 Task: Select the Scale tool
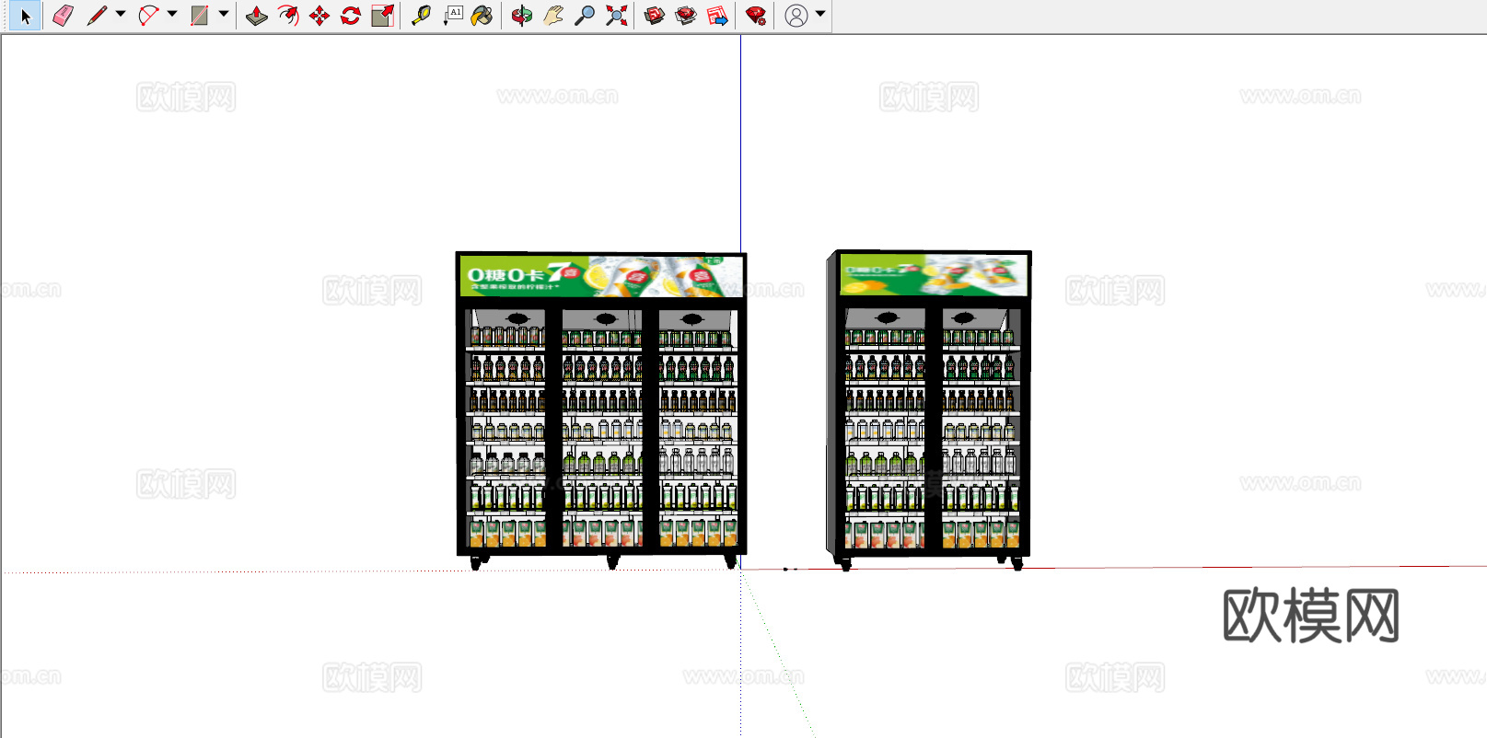tap(382, 16)
